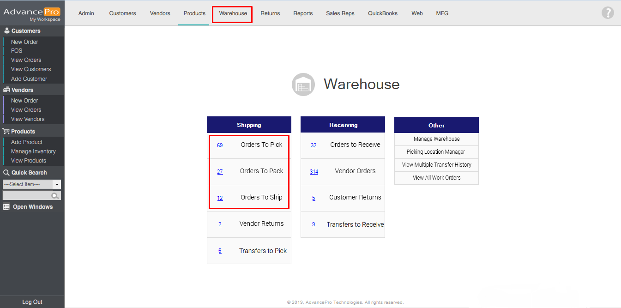Viewport: 621px width, 308px height.
Task: Switch to the QuickBooks menu tab
Action: coord(382,13)
